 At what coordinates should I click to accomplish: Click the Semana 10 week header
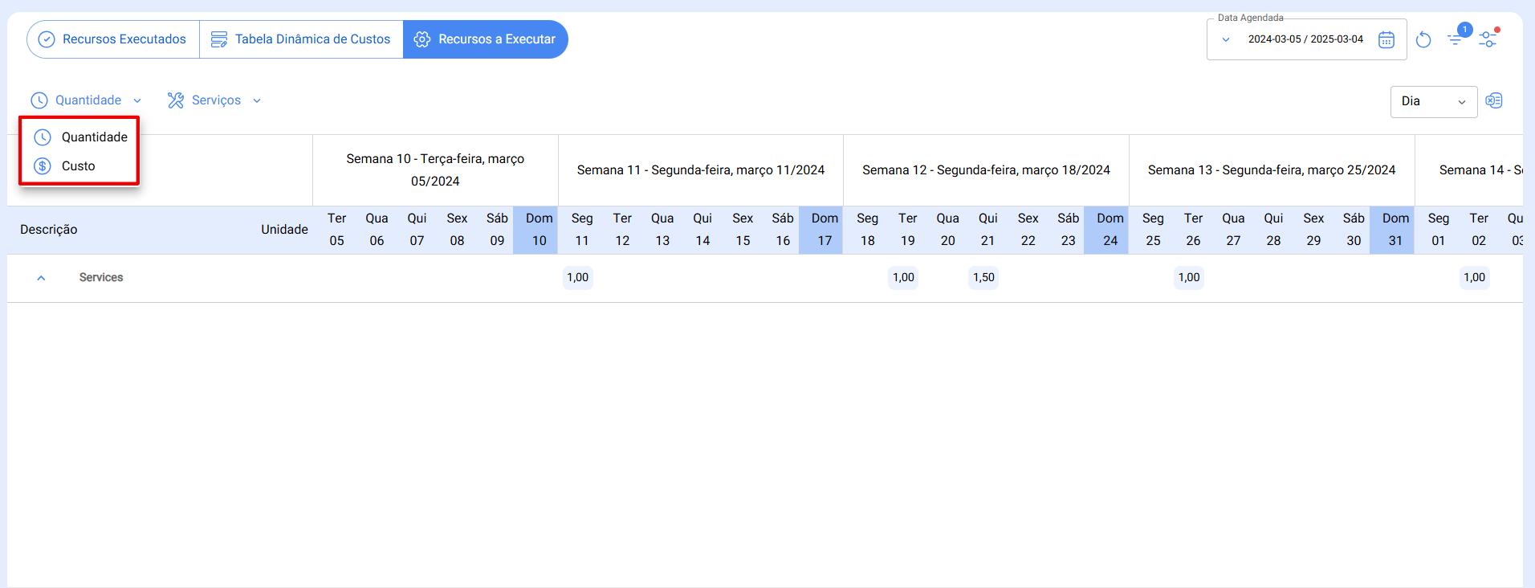click(435, 170)
